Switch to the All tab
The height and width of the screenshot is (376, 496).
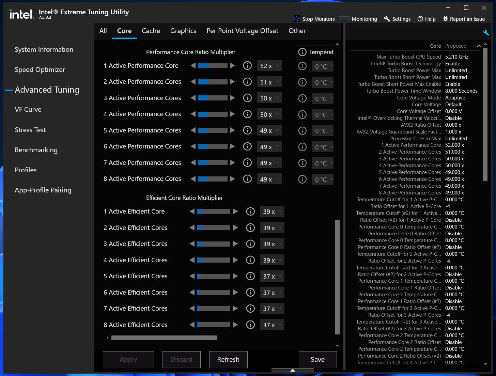point(103,31)
